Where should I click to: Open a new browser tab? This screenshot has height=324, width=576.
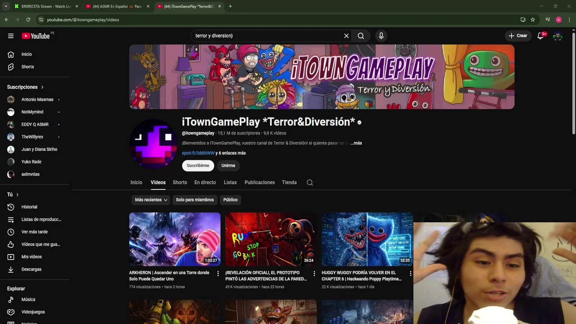click(x=230, y=6)
